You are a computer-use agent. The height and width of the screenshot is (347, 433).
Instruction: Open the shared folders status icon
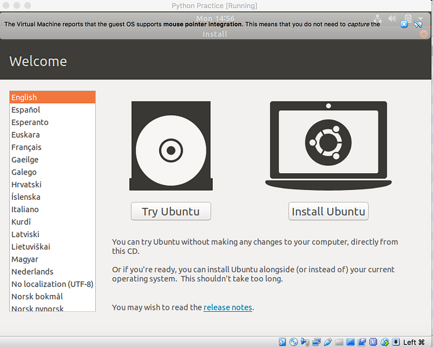(339, 342)
